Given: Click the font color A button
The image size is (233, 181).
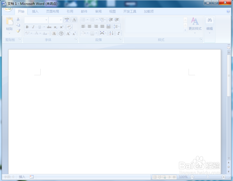Looking at the screenshot, I should click(x=36, y=33).
